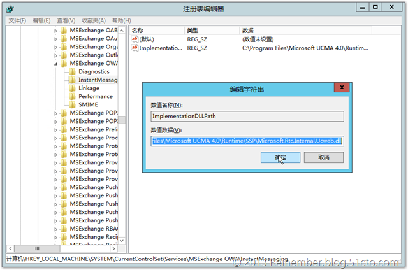Click the 确定 button in dialog
Viewport: 408px width, 270px height.
[280, 157]
